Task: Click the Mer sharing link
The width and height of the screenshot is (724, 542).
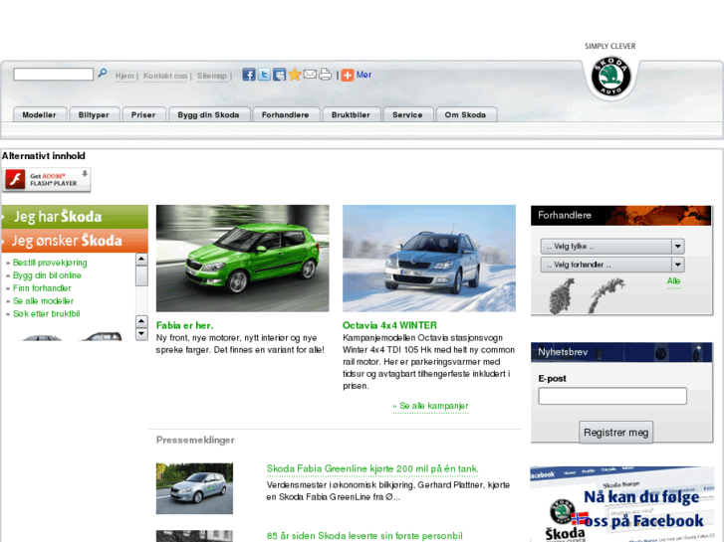Action: (x=363, y=75)
